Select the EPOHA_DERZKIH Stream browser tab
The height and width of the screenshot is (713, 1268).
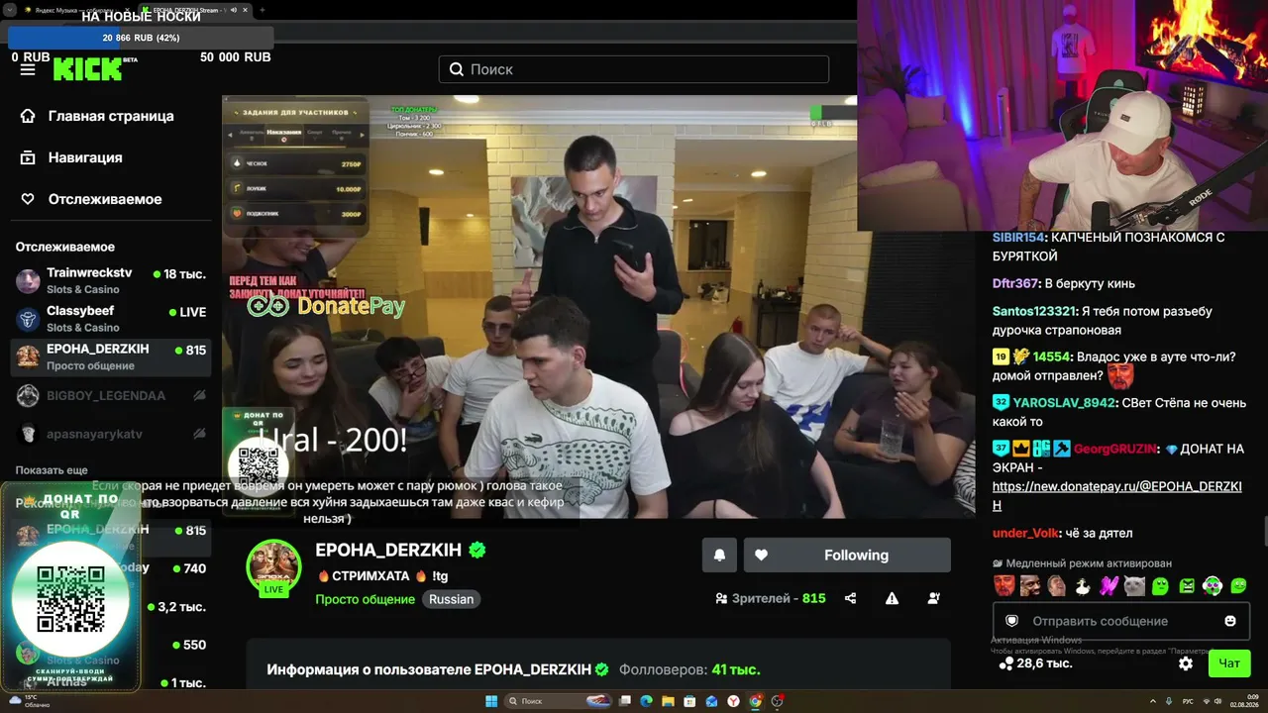tap(193, 10)
